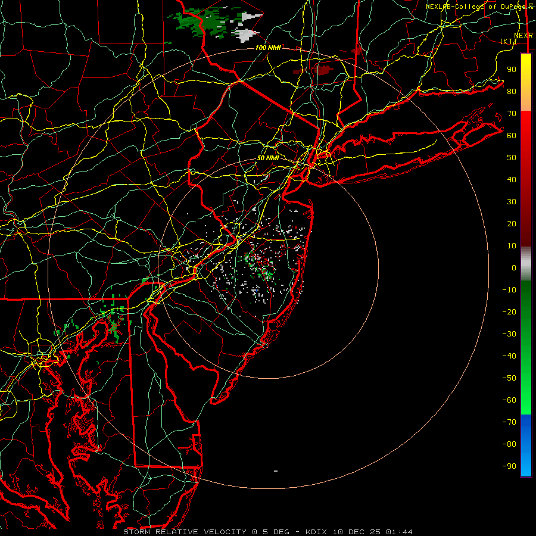Viewport: 536px width, 536px height.
Task: Click the -30 value on the velocity scale
Action: pos(509,334)
